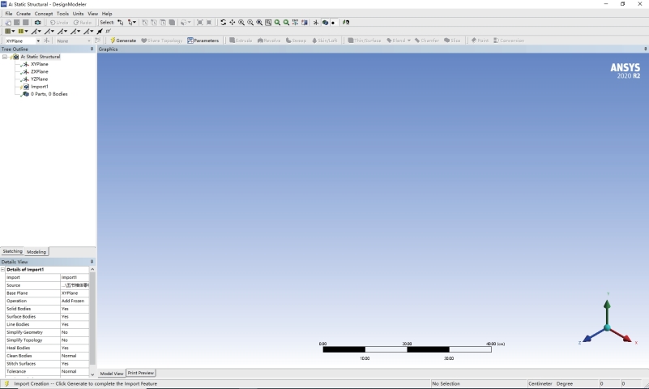This screenshot has height=389, width=649.
Task: Click the image capture camera icon
Action: coord(37,23)
